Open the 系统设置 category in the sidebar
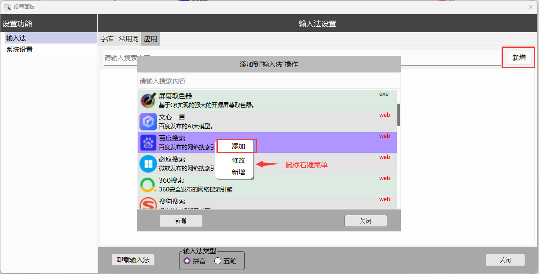 pyautogui.click(x=51, y=50)
